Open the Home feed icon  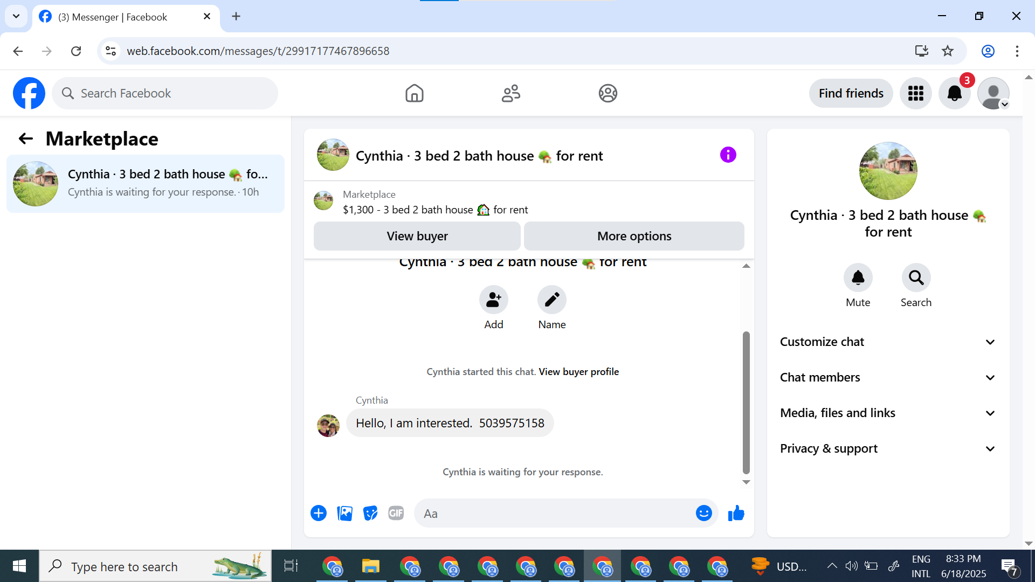[414, 93]
